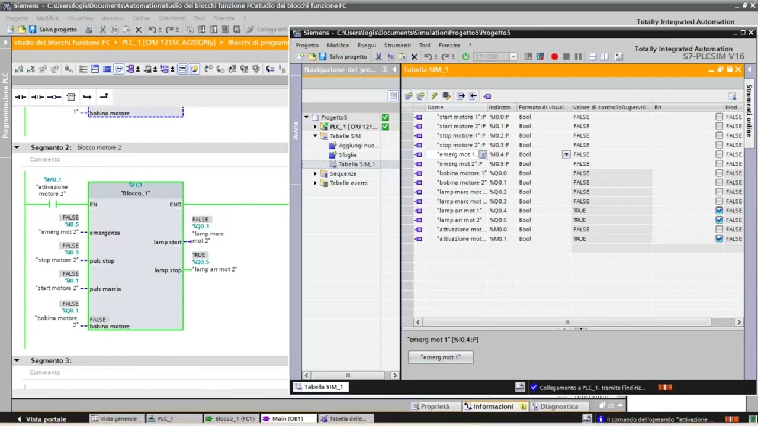Insert a normally closed contact in ladder toolbar
The image size is (758, 426).
(37, 96)
